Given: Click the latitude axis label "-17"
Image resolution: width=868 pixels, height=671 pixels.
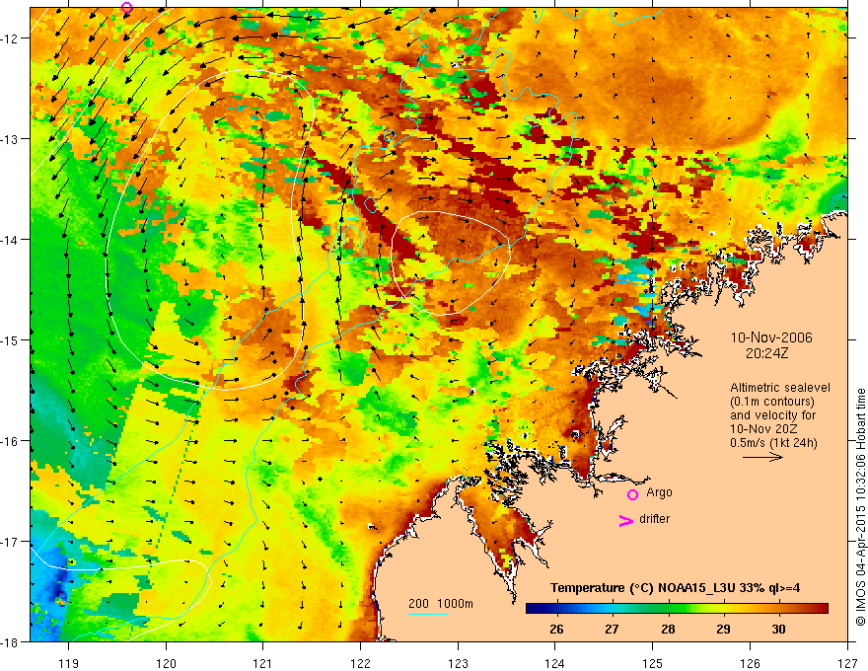Looking at the screenshot, I should tap(10, 542).
